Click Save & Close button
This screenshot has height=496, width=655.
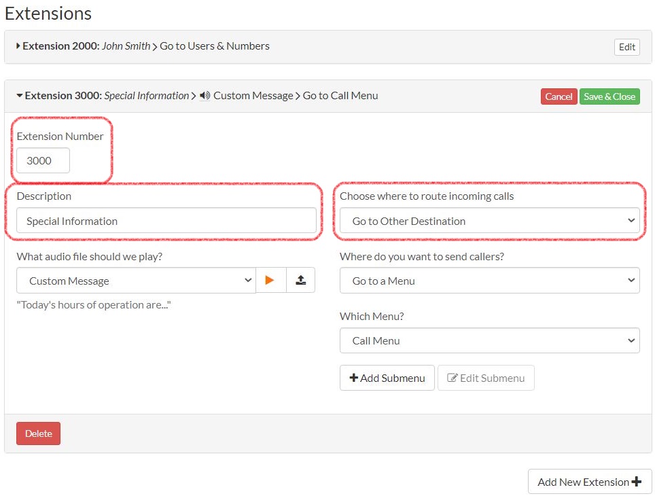[x=609, y=96]
